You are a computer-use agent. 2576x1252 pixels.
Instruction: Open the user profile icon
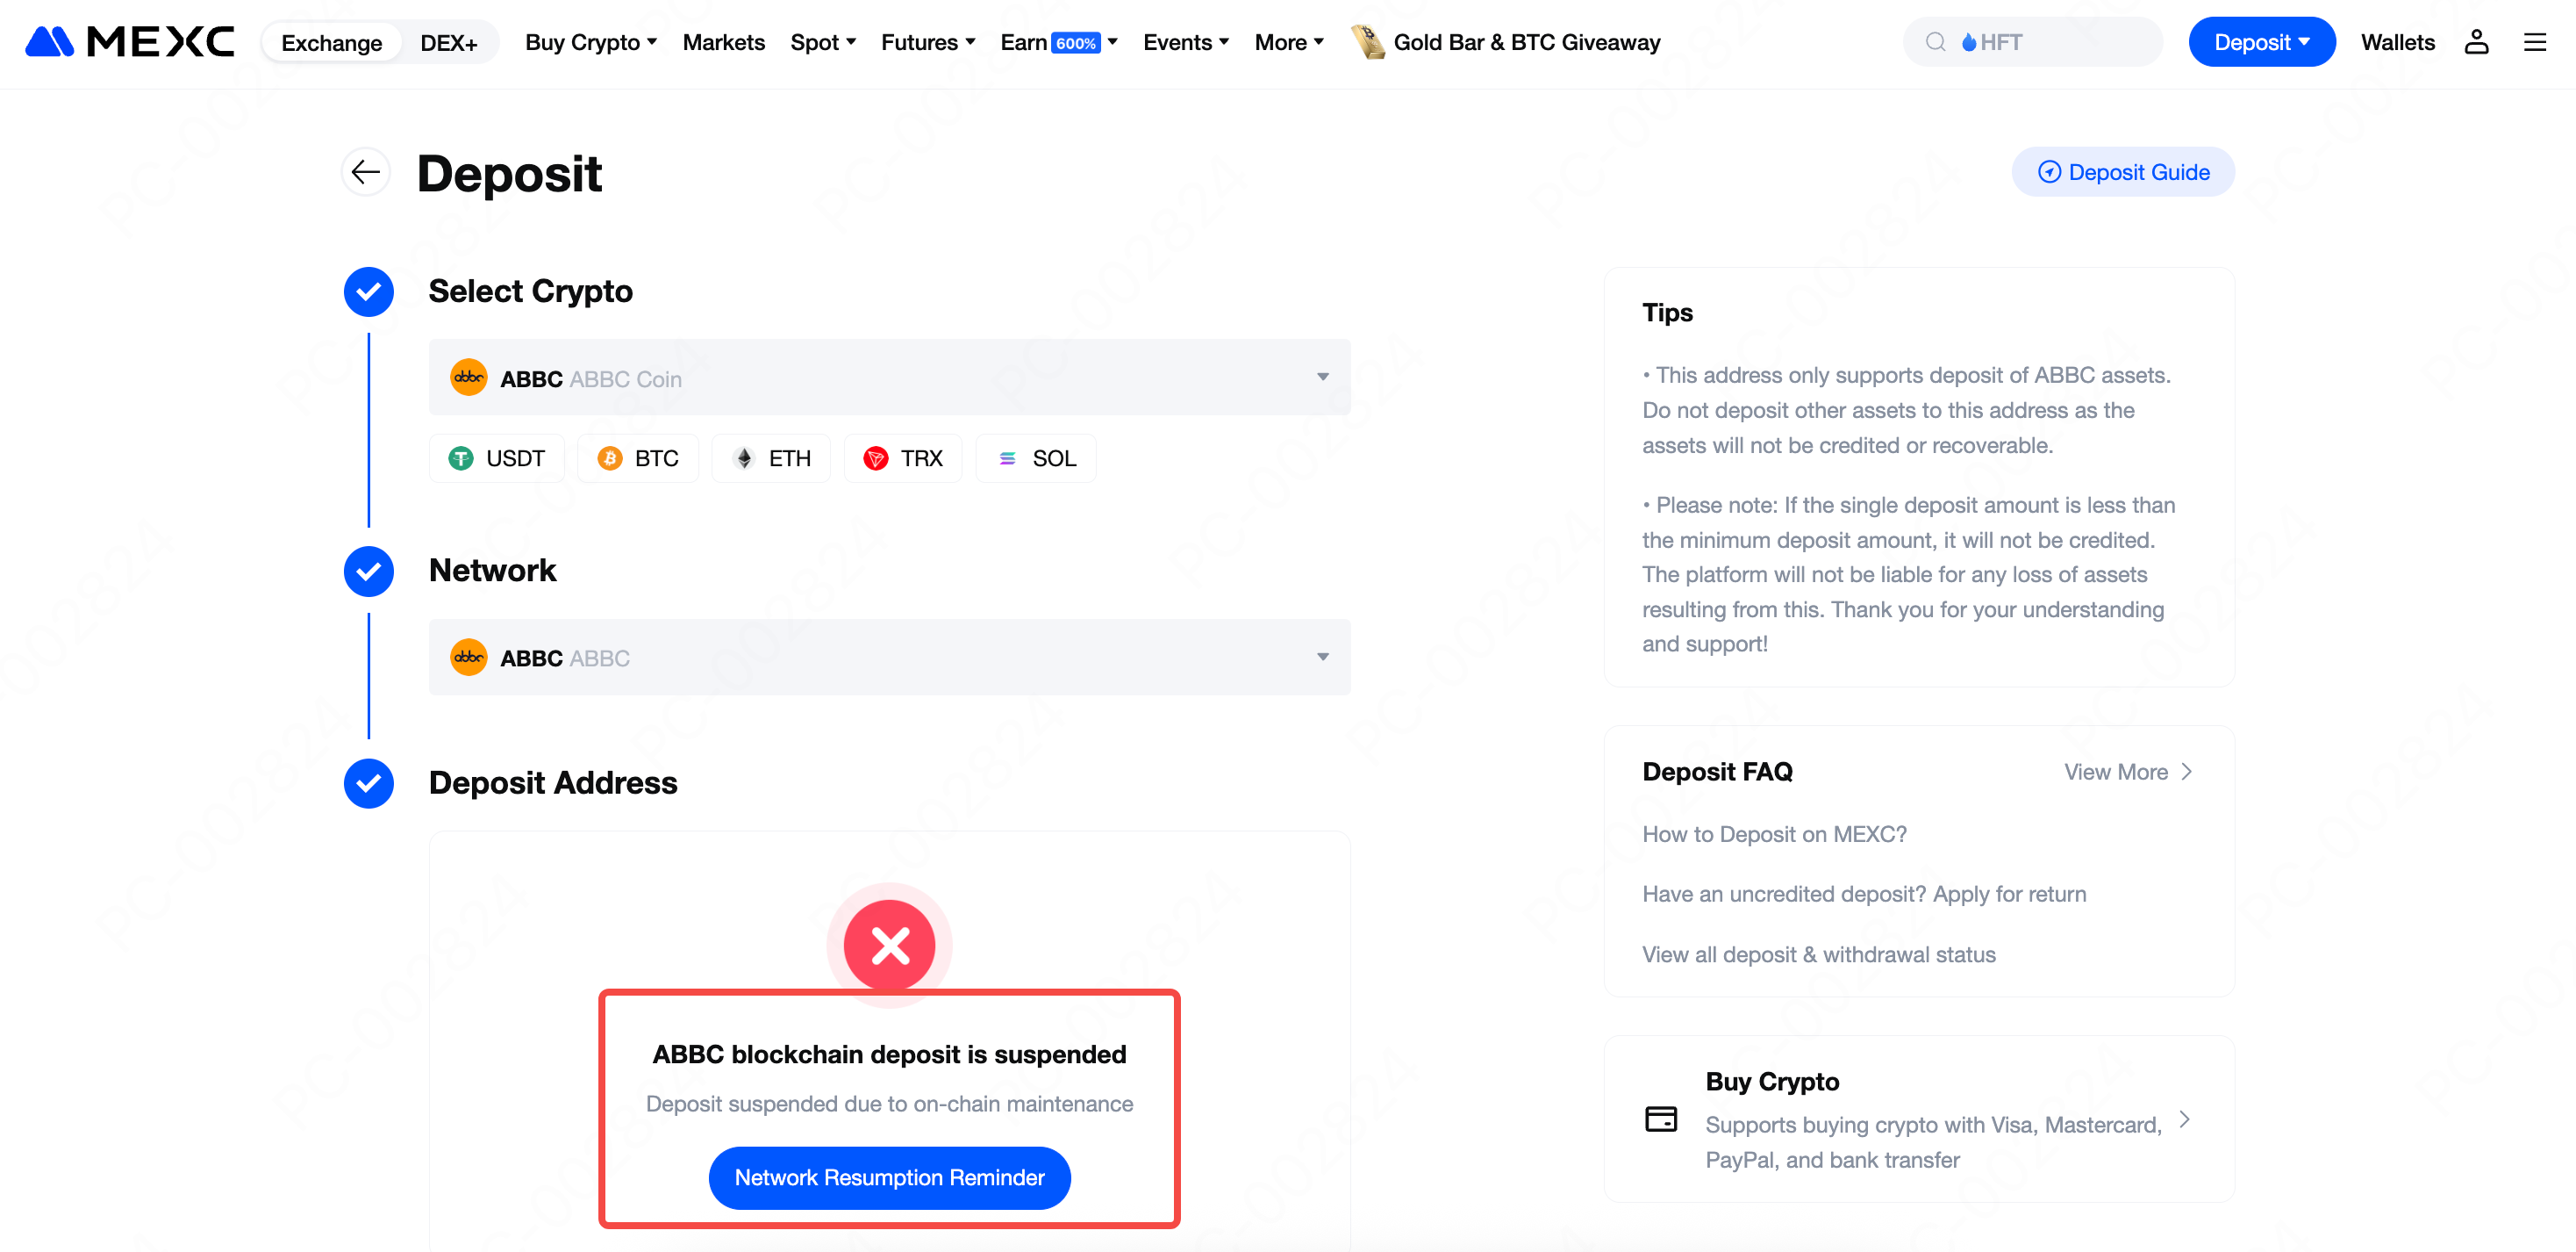(x=2476, y=42)
